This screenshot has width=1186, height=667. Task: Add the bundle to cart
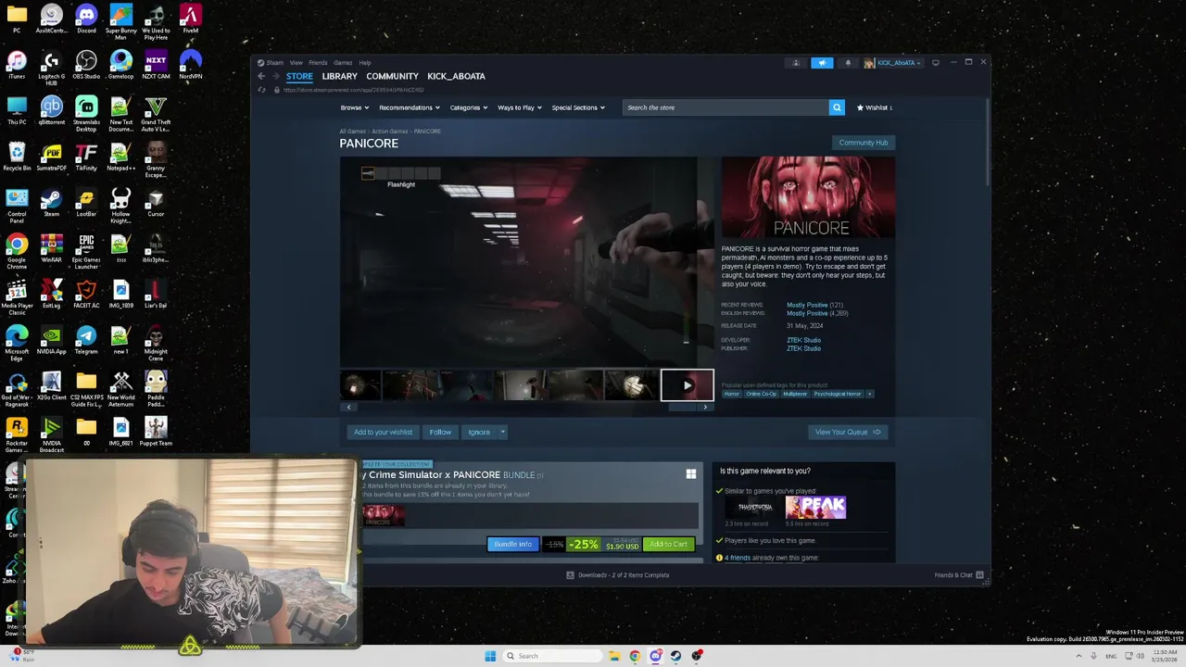pos(668,544)
